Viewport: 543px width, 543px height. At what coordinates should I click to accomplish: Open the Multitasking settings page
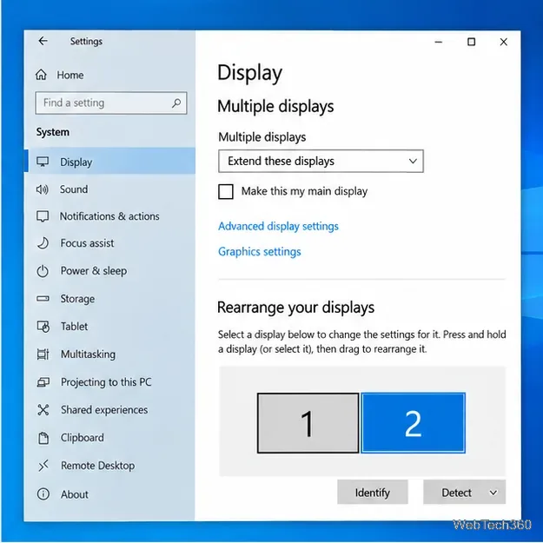pos(109,354)
